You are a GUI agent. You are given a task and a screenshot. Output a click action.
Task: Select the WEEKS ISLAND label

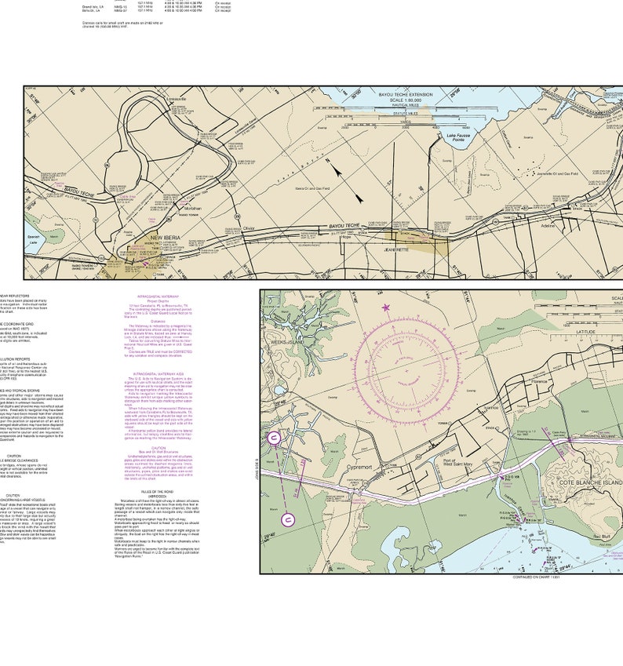[287, 342]
